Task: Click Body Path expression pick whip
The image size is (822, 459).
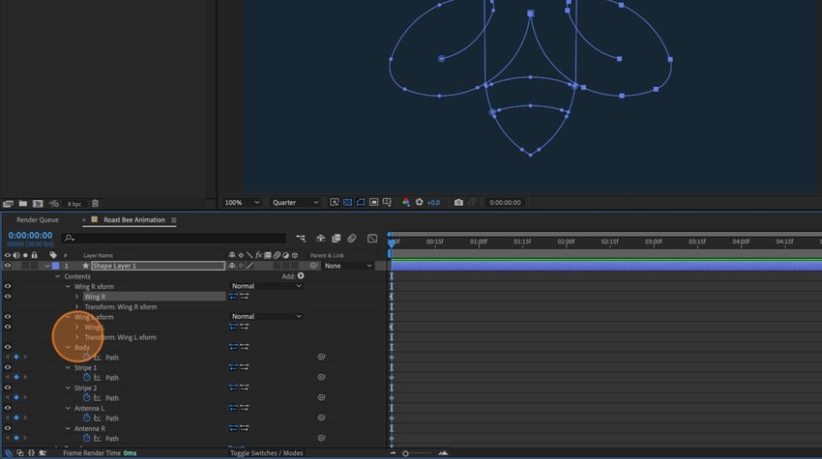Action: pos(321,357)
